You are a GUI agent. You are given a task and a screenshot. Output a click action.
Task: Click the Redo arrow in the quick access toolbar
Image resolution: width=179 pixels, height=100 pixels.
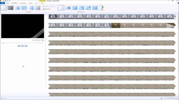[x=8, y=1]
